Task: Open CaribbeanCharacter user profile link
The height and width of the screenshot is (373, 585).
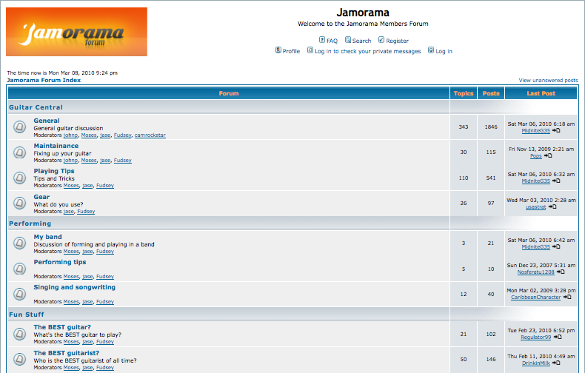Action: point(535,298)
